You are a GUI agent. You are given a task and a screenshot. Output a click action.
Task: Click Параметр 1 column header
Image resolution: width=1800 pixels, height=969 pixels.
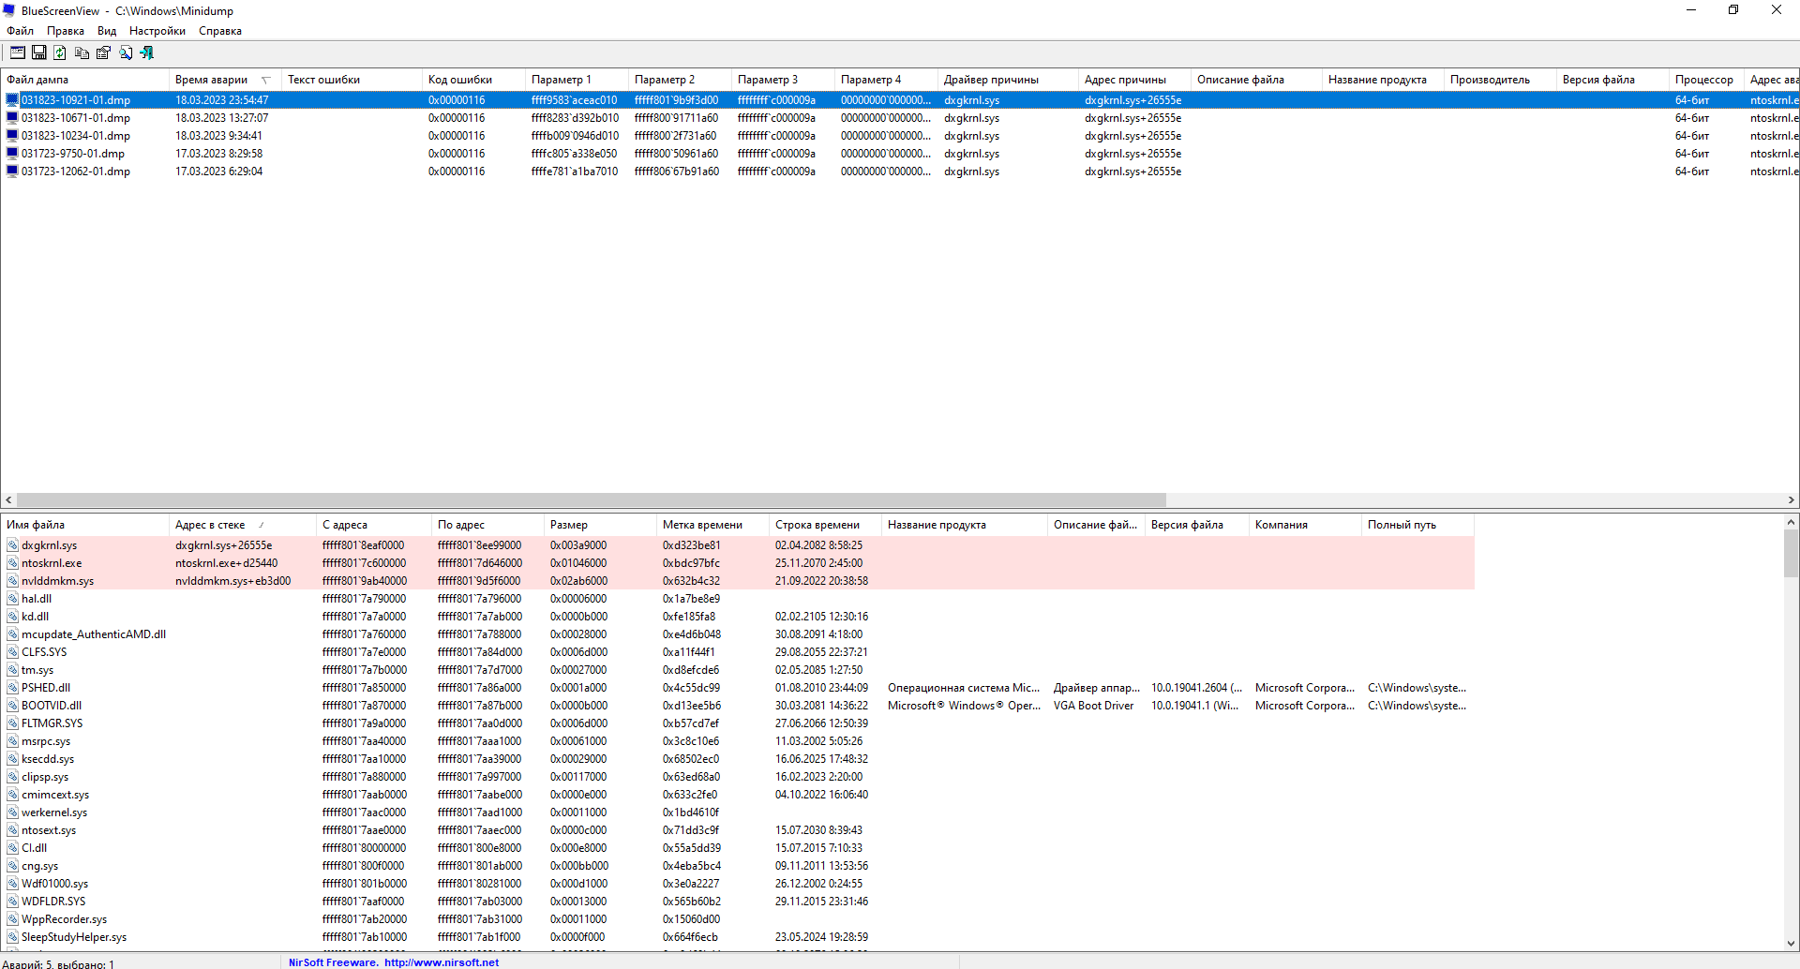577,80
